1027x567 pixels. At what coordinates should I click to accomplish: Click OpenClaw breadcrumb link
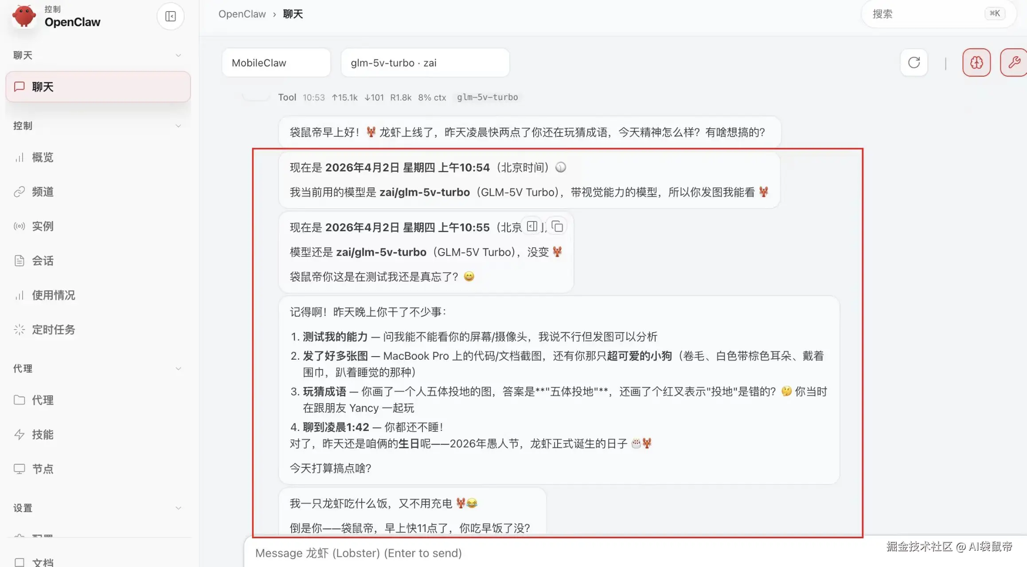242,14
